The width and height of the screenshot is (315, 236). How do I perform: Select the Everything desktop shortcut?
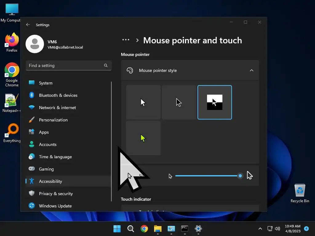point(12,133)
